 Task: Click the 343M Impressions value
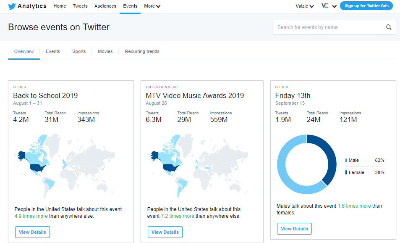86,119
